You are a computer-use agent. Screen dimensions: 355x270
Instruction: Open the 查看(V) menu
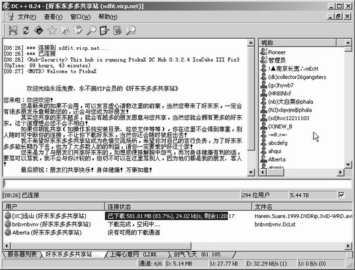pyautogui.click(x=53, y=16)
